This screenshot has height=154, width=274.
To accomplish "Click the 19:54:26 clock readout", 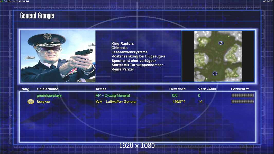I will 24,1.
